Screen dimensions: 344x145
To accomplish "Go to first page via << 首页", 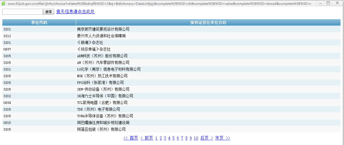I will (131, 138).
